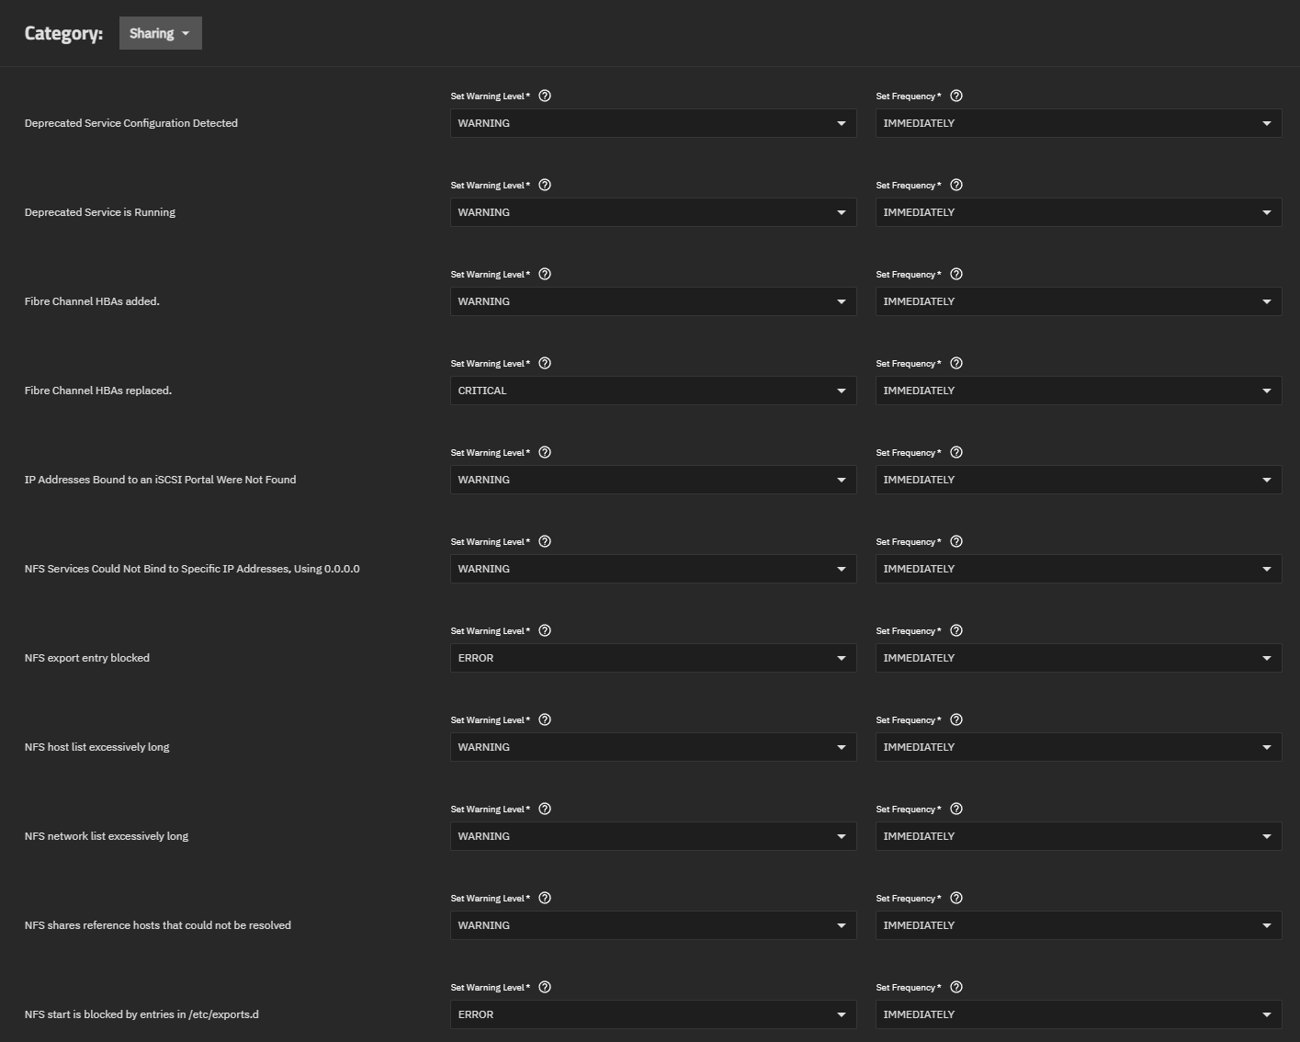Open the Category selector showing Sharing
The image size is (1300, 1042).
click(x=160, y=33)
